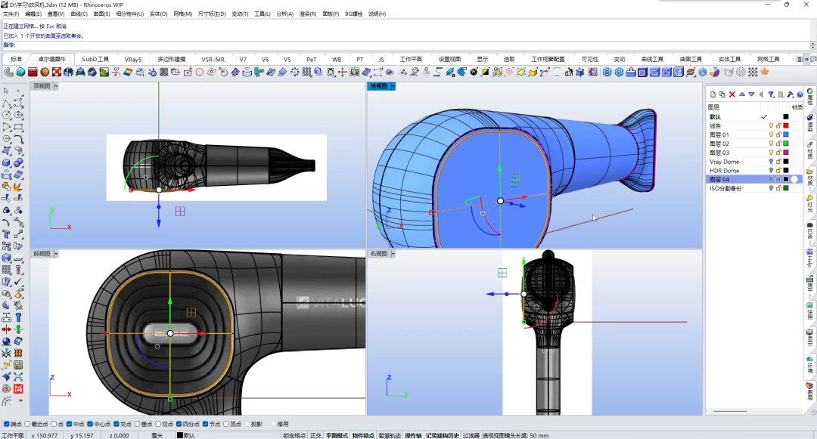Toggle 平面模式 in status bar
Viewport: 817px width, 439px height.
(x=337, y=435)
